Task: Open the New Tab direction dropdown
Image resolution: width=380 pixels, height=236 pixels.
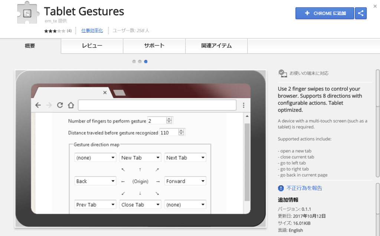Action: (x=140, y=158)
